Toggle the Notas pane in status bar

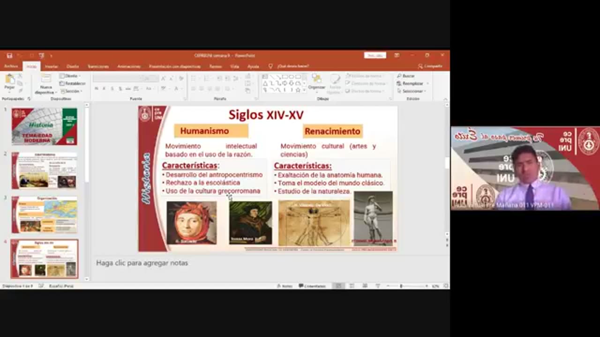click(x=285, y=286)
